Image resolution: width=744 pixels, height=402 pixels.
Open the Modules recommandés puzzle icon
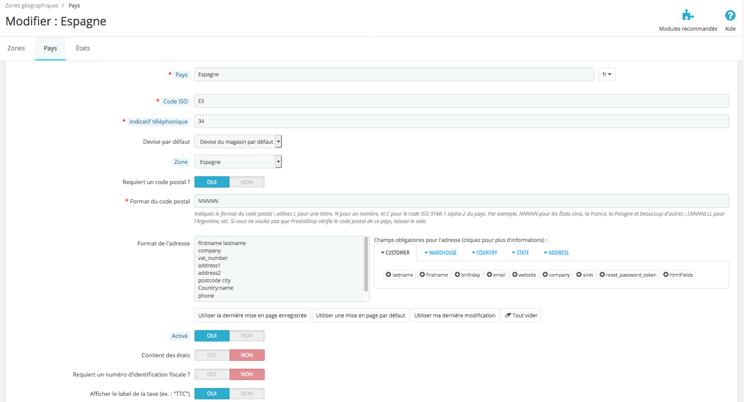pos(688,15)
